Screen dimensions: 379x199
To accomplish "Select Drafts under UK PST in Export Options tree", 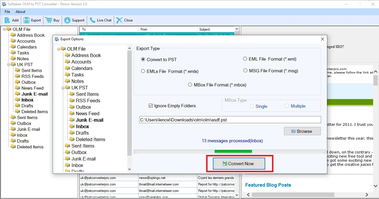I will [x=82, y=133].
